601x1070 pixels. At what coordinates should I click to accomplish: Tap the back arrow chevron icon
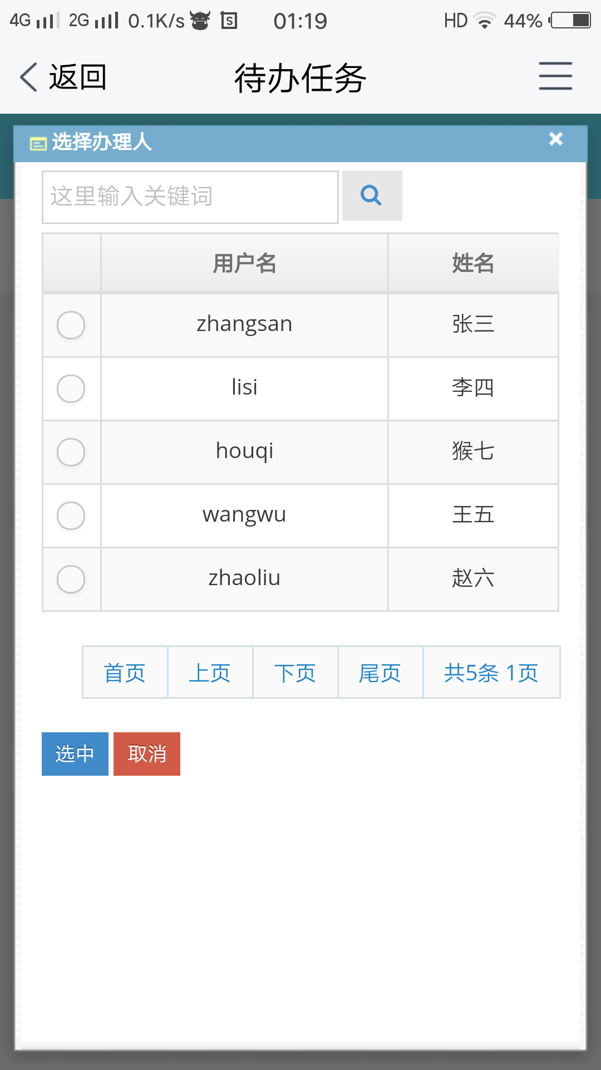[29, 77]
